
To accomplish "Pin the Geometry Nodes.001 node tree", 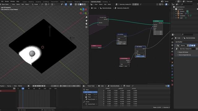I will 140,4.
